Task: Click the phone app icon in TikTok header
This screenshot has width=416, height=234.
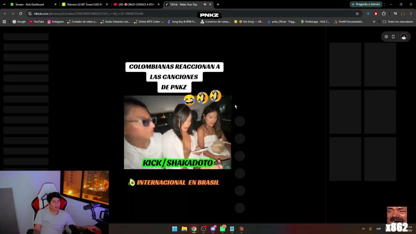Action: point(393,37)
